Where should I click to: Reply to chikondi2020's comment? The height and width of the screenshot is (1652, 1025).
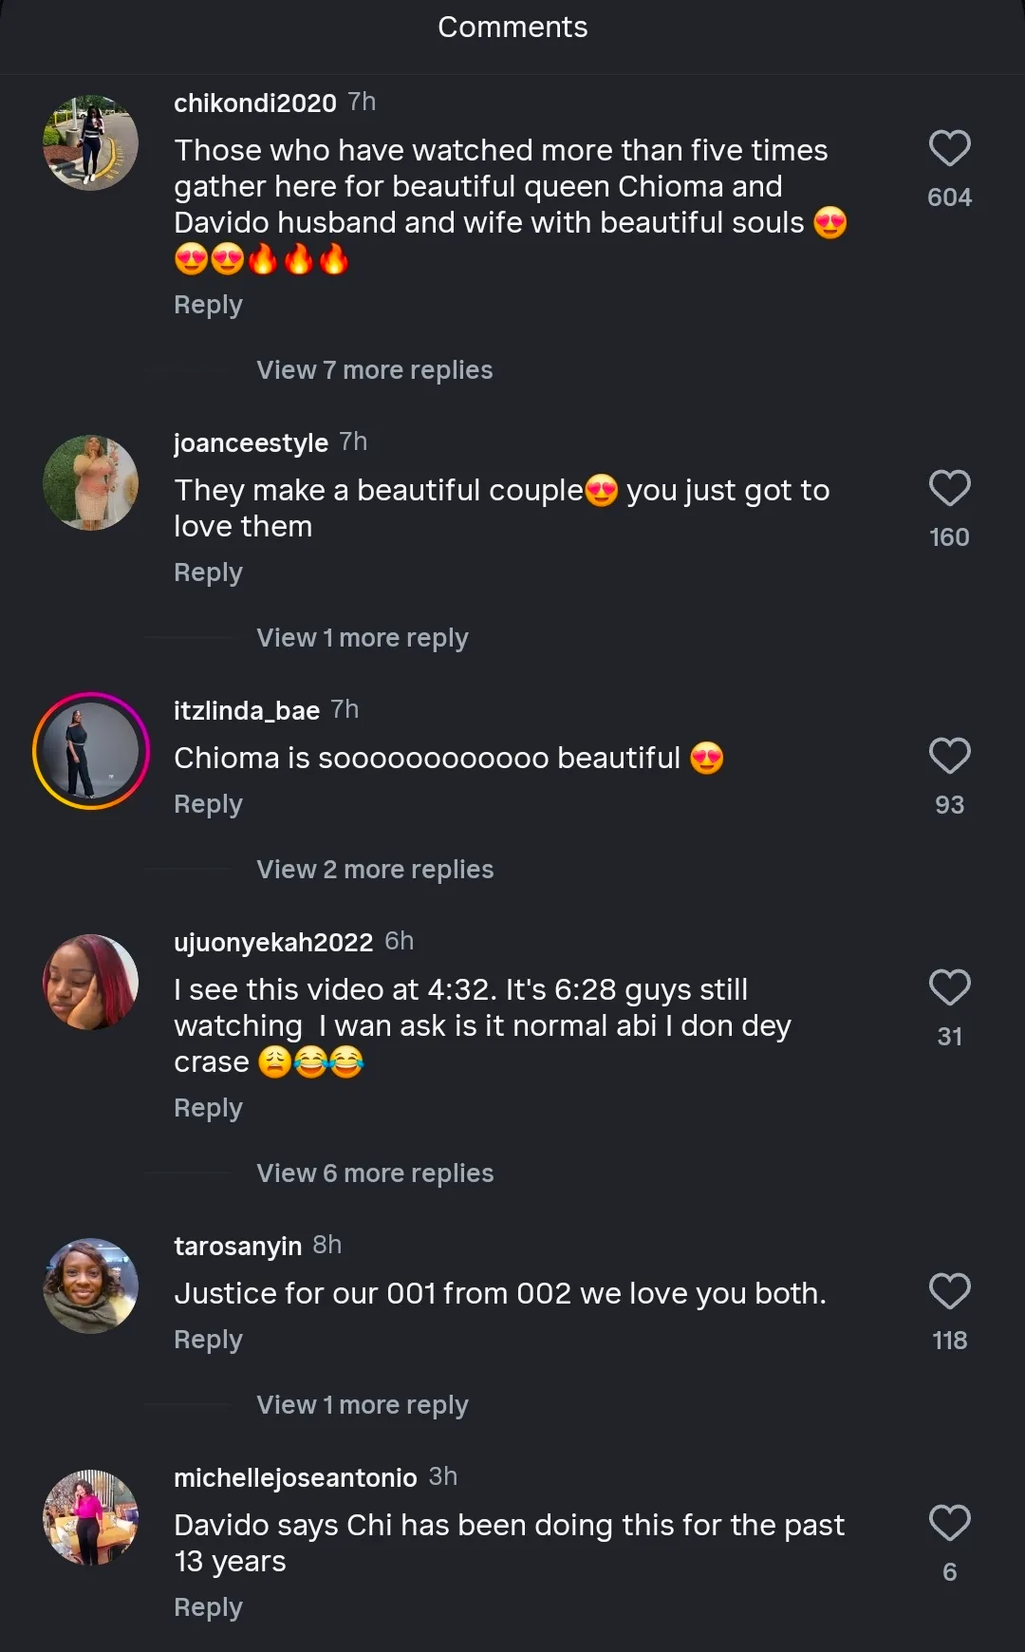(x=208, y=305)
